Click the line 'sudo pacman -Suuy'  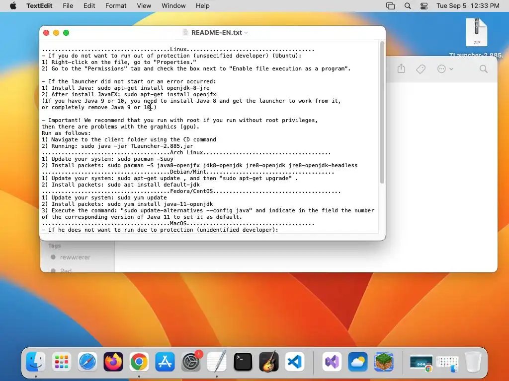click(107, 159)
